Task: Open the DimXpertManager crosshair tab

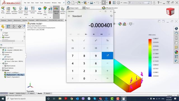Action: (20, 27)
